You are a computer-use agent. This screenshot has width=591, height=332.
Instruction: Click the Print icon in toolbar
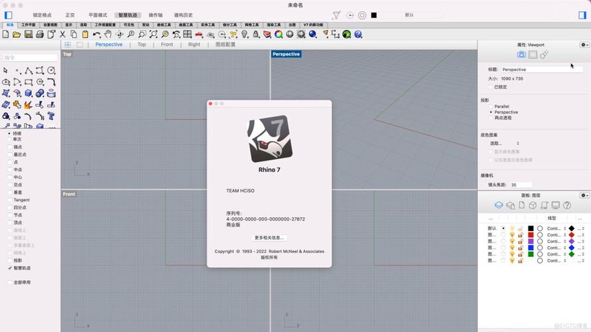(x=40, y=35)
